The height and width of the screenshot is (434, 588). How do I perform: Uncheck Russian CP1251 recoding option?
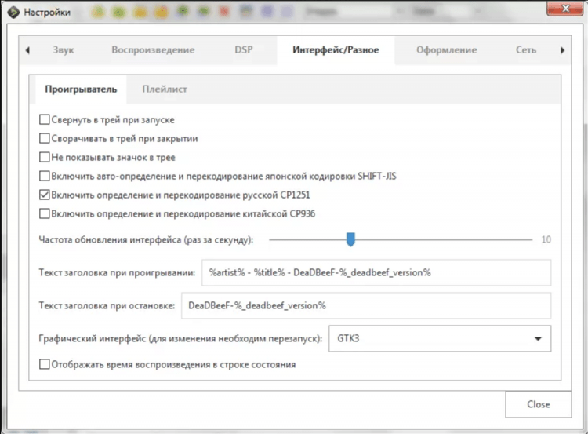click(44, 195)
